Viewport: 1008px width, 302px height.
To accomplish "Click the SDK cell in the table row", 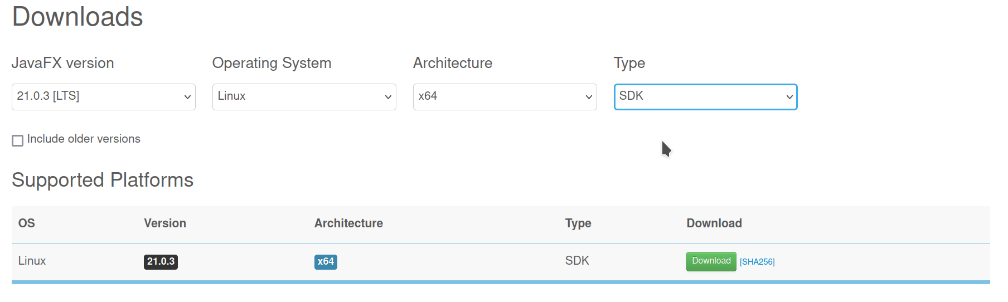I will (577, 261).
